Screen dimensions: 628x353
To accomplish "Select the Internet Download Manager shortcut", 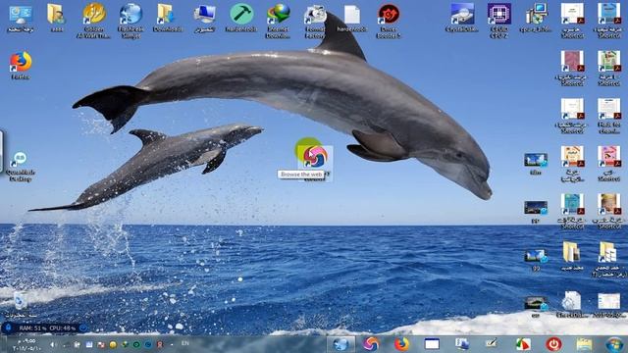I will [278, 21].
